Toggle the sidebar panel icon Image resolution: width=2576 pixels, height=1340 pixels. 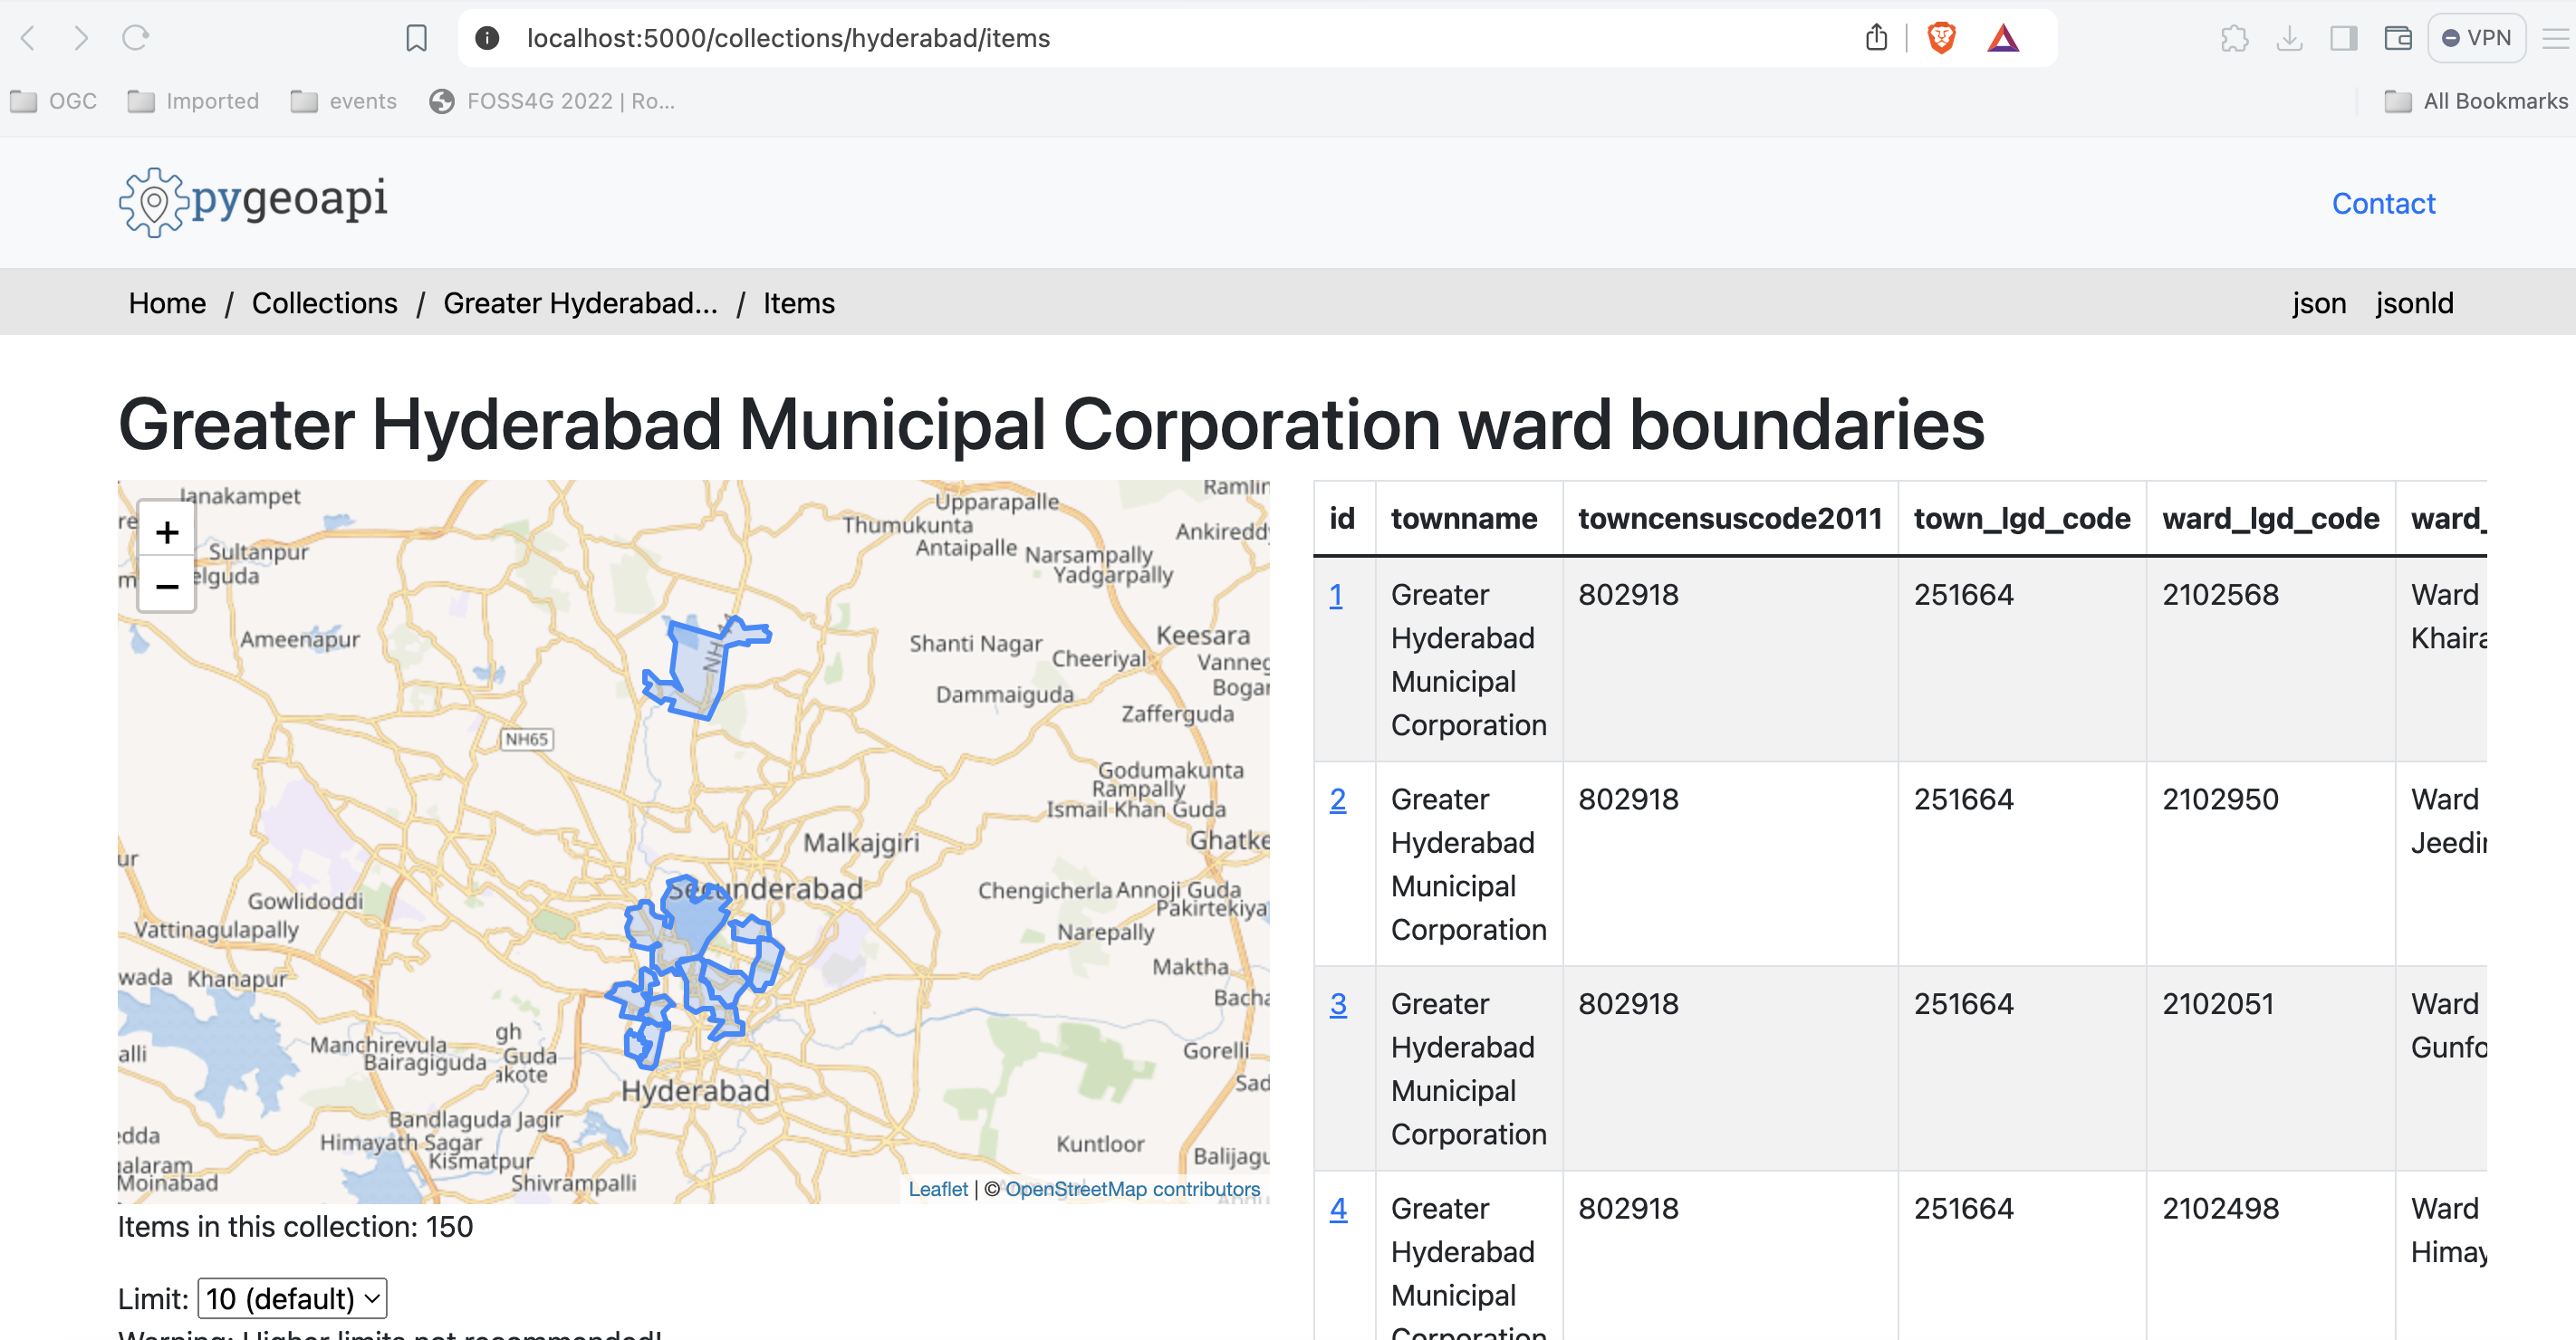[2343, 38]
